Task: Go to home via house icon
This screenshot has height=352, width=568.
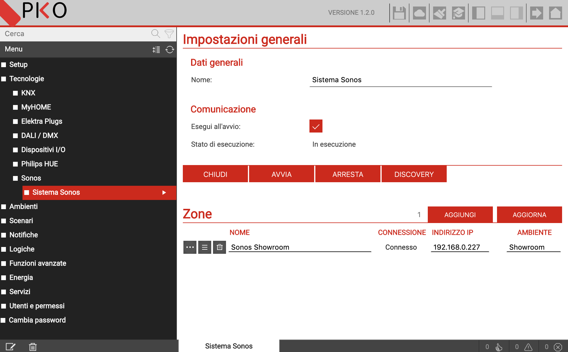Action: coord(555,13)
